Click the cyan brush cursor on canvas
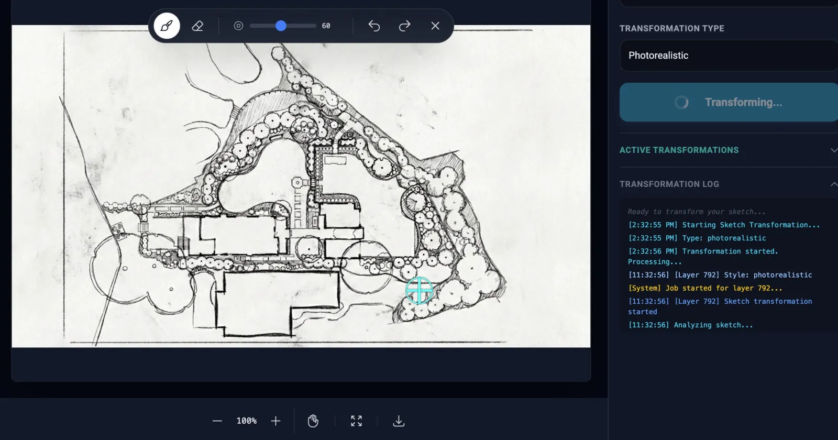The image size is (838, 440). point(419,291)
